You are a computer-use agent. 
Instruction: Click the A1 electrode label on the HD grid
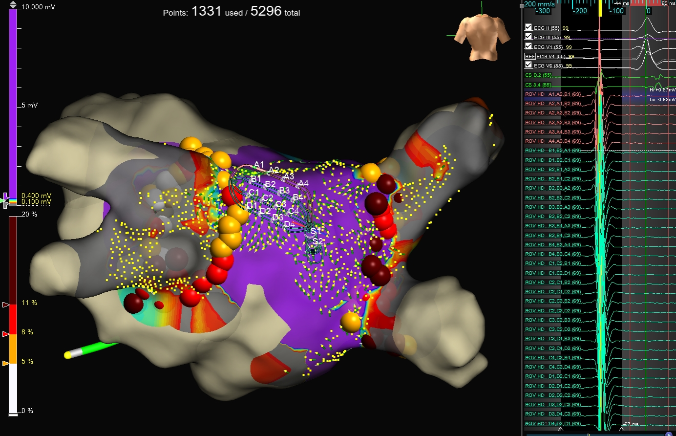(259, 165)
